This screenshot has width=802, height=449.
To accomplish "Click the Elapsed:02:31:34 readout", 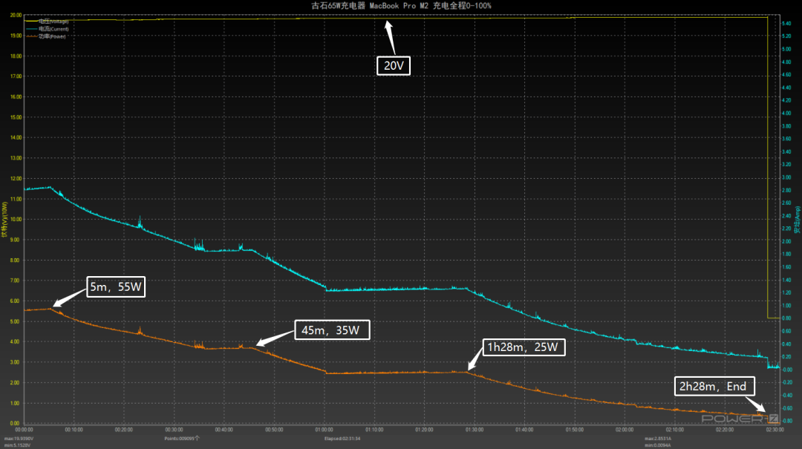I will click(342, 439).
